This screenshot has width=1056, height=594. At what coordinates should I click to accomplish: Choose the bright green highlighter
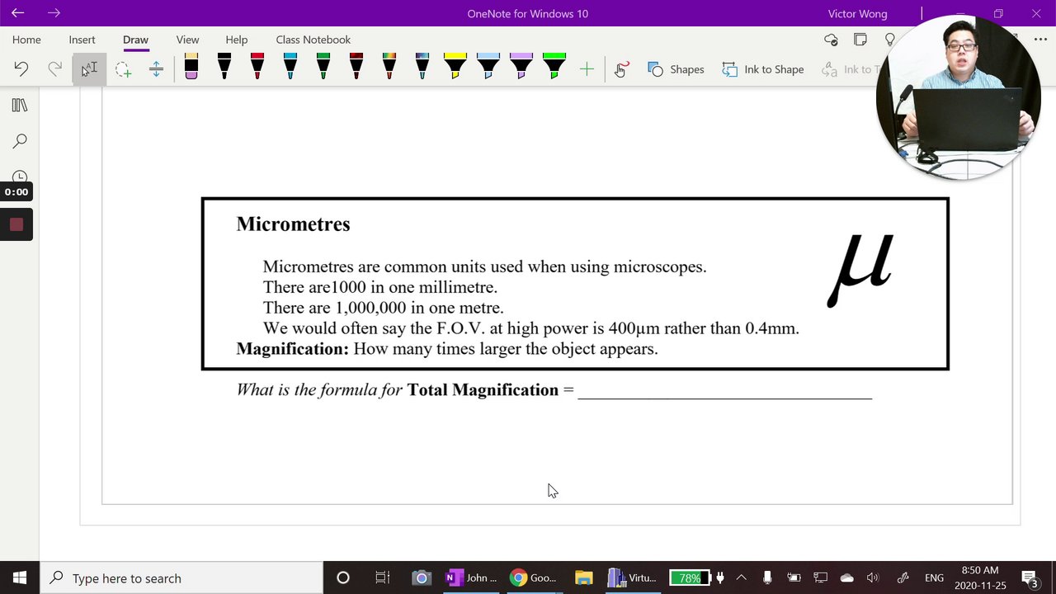tap(554, 67)
